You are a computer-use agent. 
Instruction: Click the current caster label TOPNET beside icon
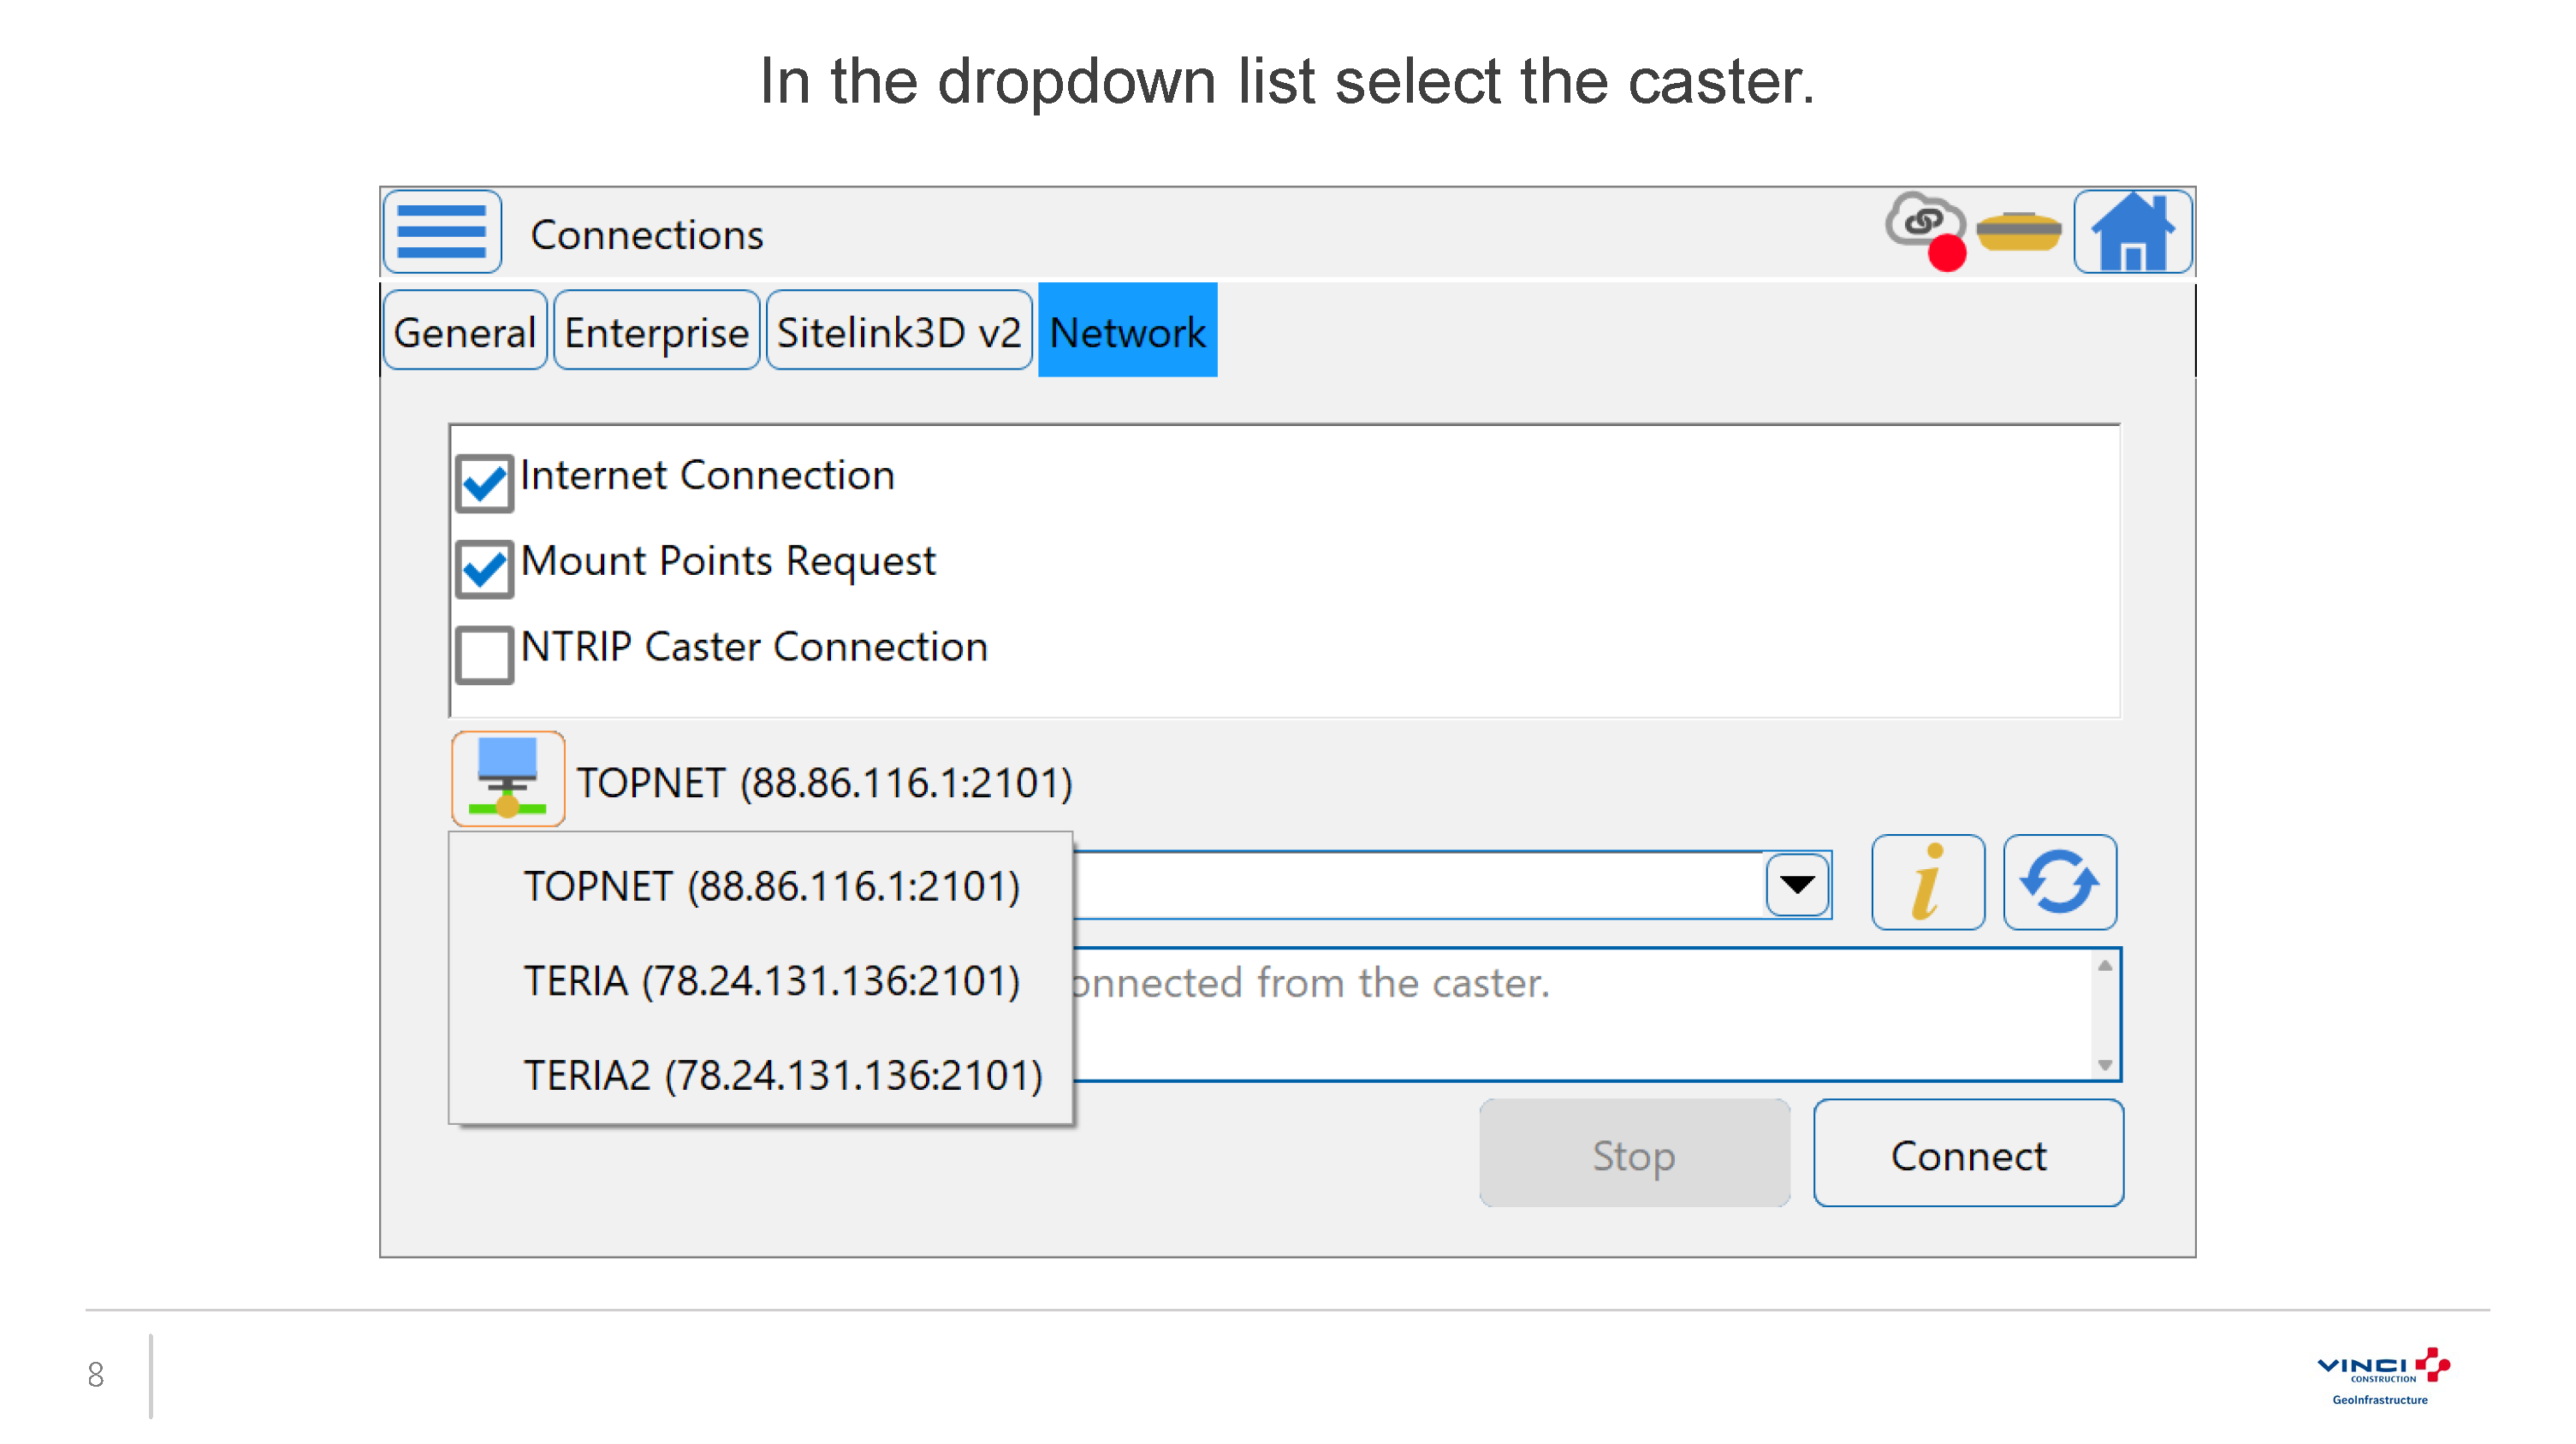825,783
